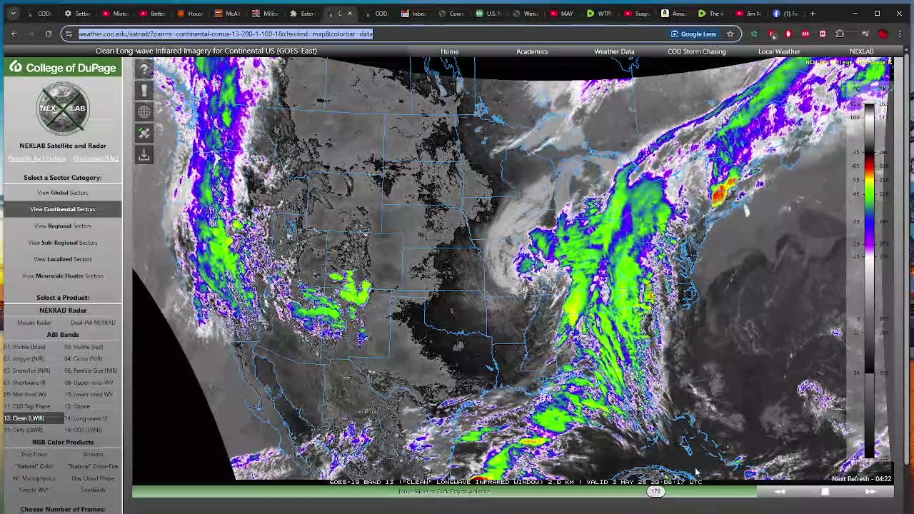Open the Disclaimer/FAQ link

click(x=96, y=158)
